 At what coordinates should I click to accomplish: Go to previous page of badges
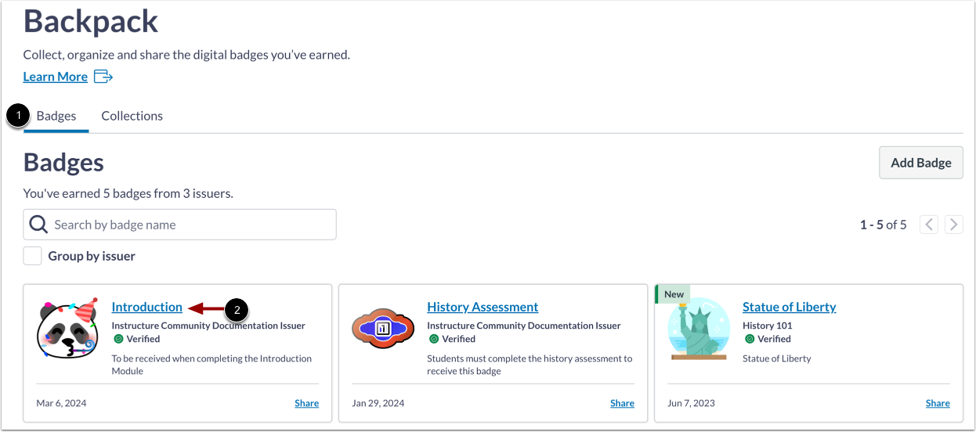pyautogui.click(x=929, y=225)
